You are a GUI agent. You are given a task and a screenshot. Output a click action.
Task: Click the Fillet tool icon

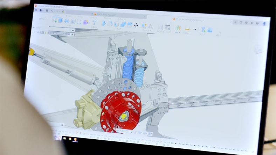click(x=110, y=24)
